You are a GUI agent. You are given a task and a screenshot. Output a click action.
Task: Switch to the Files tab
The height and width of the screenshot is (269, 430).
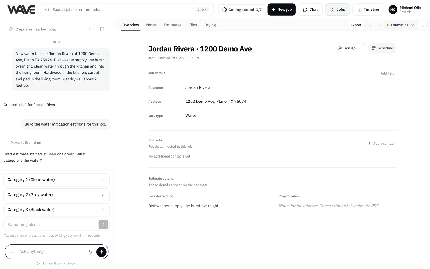click(x=193, y=25)
